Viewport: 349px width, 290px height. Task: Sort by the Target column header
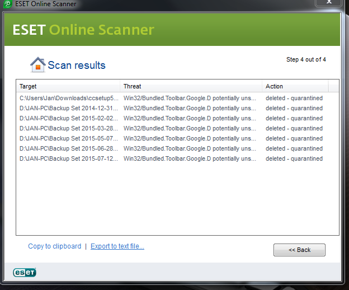pyautogui.click(x=68, y=86)
